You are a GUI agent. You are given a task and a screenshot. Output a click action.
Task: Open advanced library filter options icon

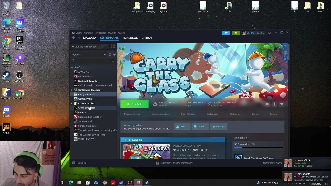coord(112,61)
